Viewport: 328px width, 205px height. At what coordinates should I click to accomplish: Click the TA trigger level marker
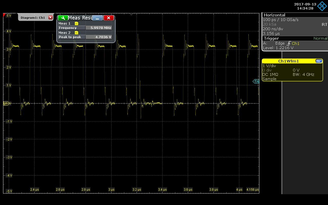(x=256, y=81)
